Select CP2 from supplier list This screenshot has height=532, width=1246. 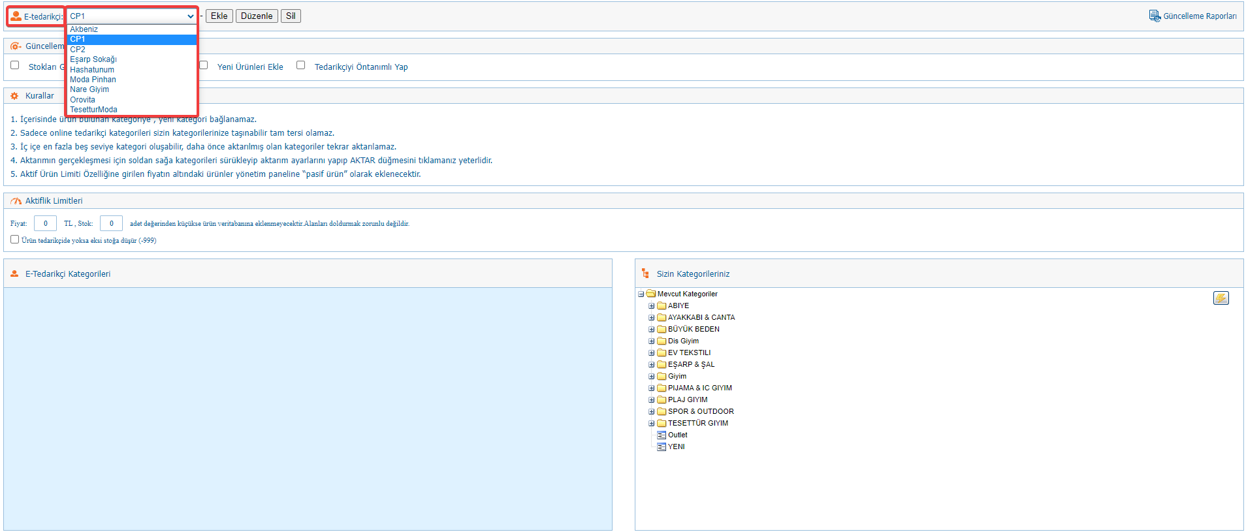coord(133,50)
